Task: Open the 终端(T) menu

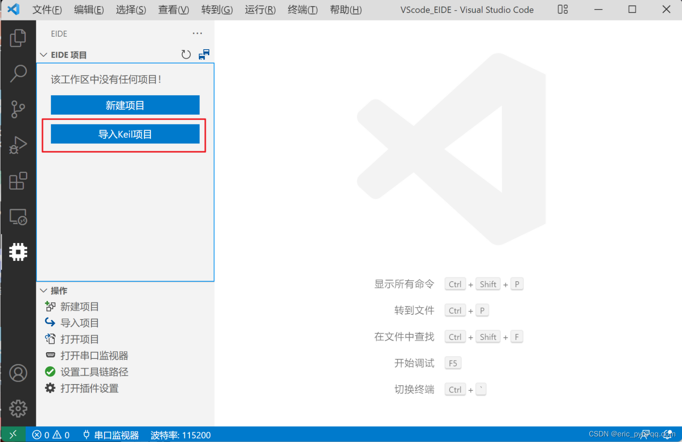Action: (302, 10)
